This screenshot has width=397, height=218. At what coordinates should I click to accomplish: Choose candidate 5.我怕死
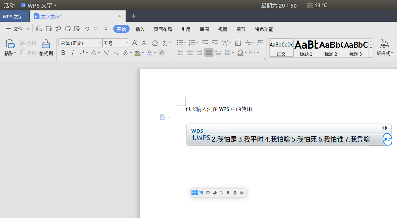(x=304, y=139)
